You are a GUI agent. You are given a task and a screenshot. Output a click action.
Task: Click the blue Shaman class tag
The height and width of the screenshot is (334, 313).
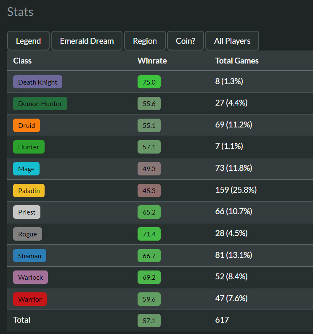tap(29, 256)
